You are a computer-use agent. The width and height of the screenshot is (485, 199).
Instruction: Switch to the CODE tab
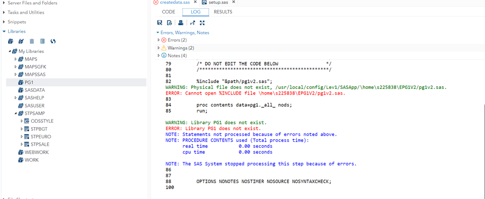168,12
